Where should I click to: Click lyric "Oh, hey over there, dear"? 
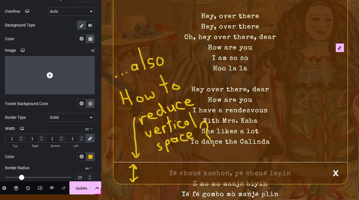pos(230,37)
